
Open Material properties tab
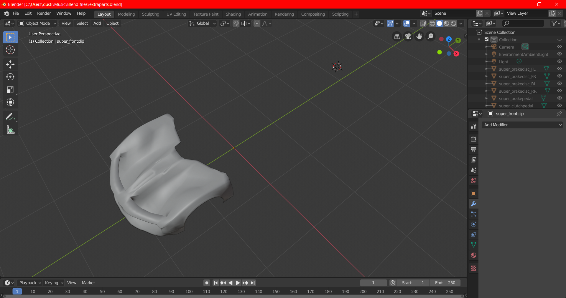473,255
